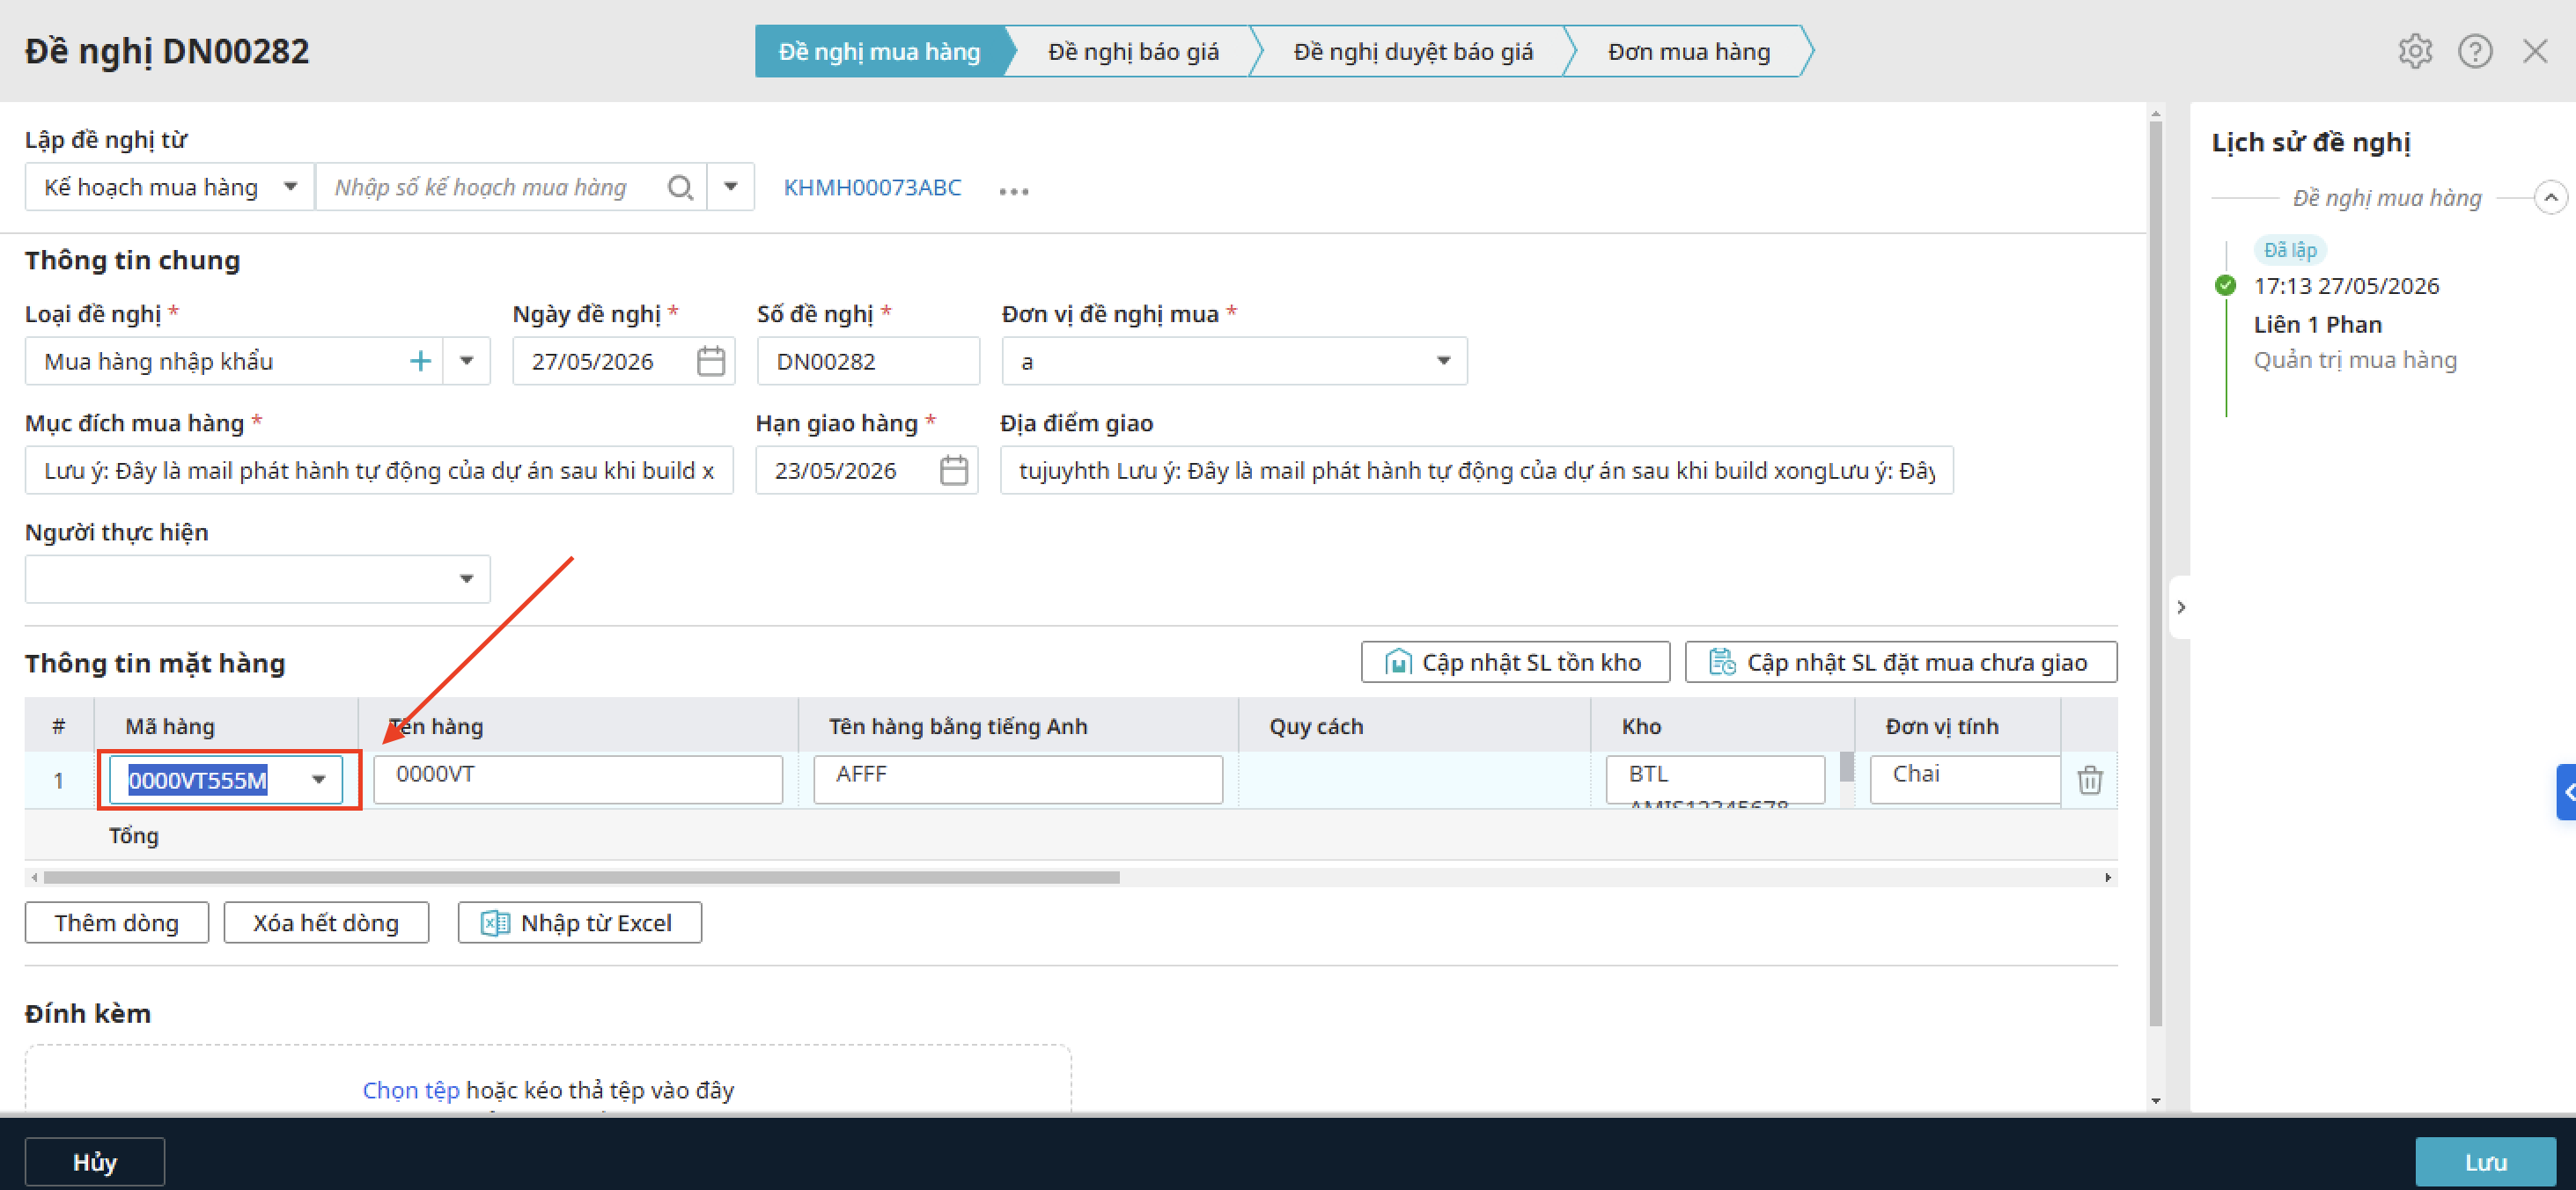The height and width of the screenshot is (1190, 2576).
Task: Open the three-dots menu next to KHMH00073ABC
Action: [1013, 190]
